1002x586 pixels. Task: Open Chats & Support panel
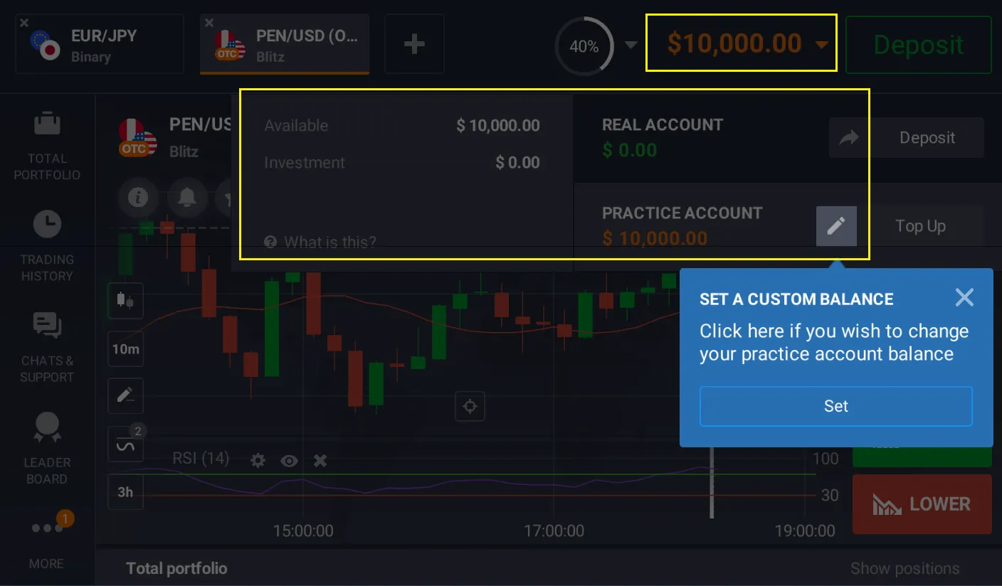pos(47,348)
